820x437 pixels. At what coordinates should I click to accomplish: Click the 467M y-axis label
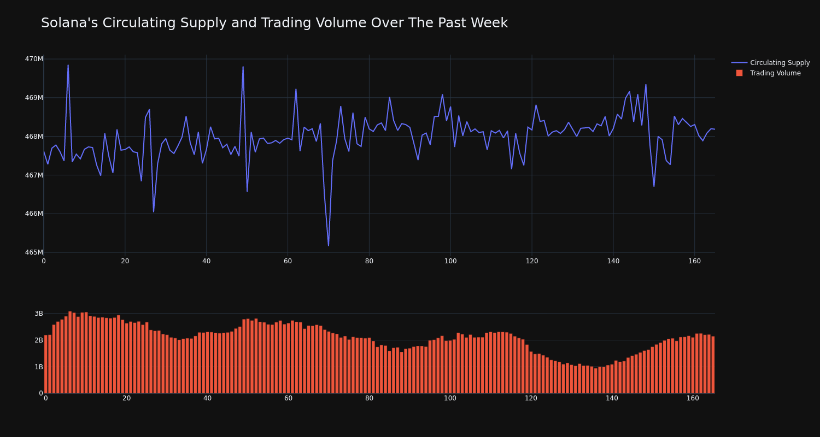point(34,175)
